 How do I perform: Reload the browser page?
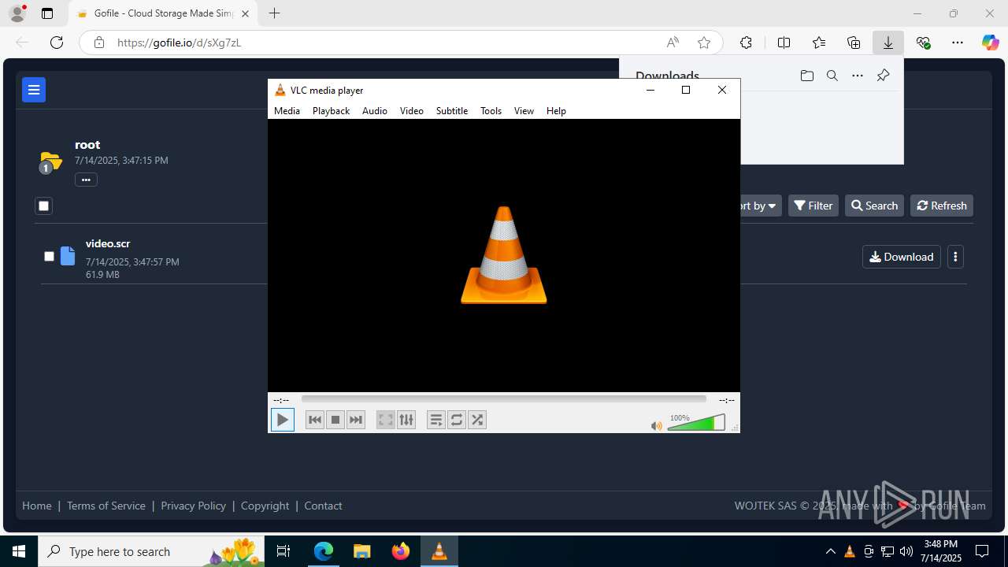click(x=57, y=43)
